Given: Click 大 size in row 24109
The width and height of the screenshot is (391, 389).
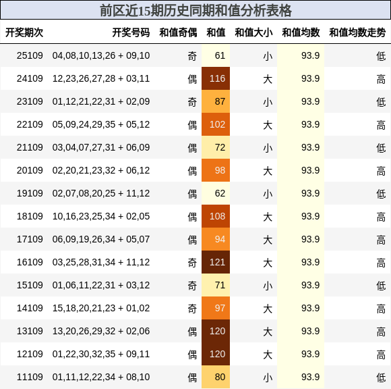Looking at the screenshot, I should tap(268, 79).
